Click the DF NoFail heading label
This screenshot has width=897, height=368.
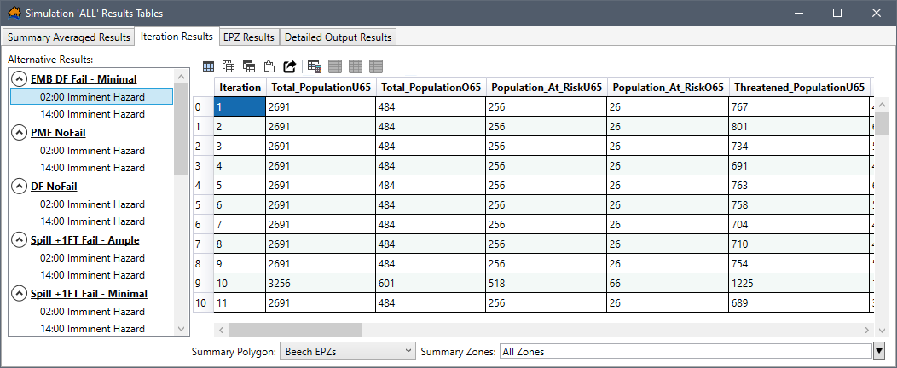tap(54, 187)
